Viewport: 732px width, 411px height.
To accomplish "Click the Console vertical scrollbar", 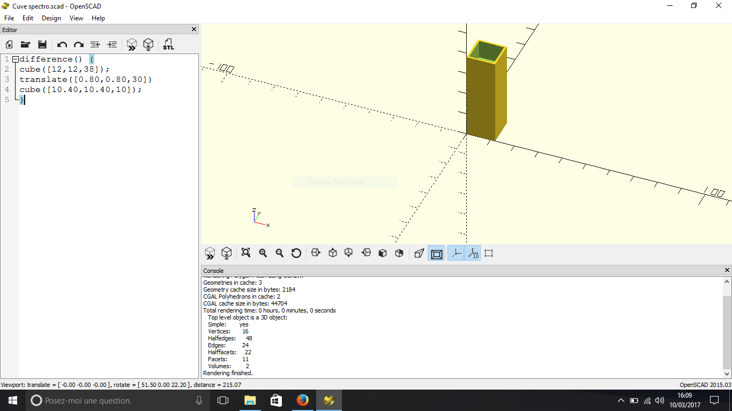I will click(x=727, y=332).
